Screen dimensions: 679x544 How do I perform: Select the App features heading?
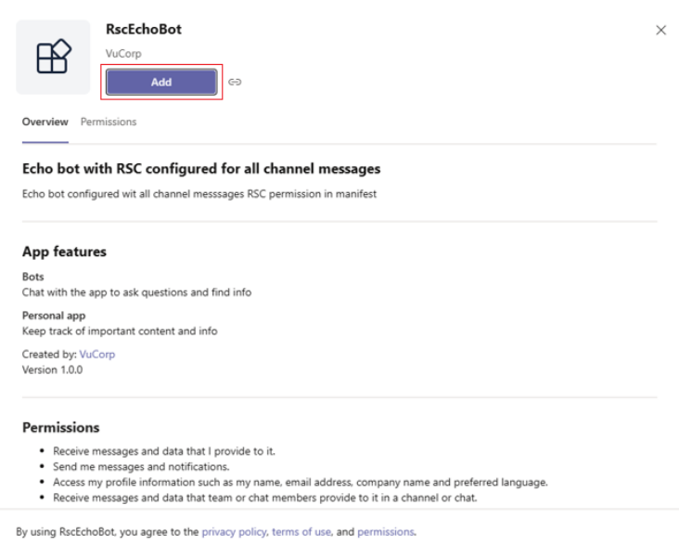64,252
